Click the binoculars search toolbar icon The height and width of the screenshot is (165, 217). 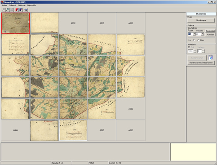click(26, 10)
